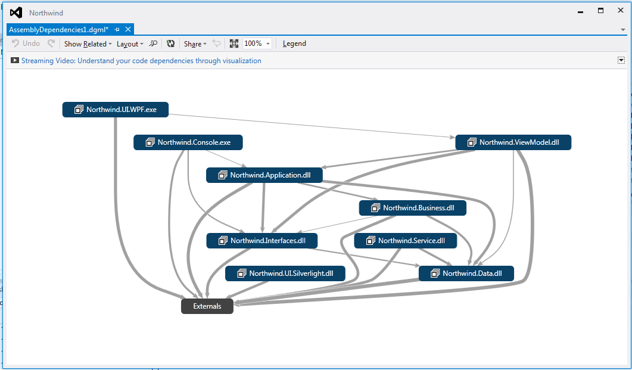Select the Northwind.UI.WPF.exe assembly icon
The image size is (632, 370).
[x=77, y=109]
